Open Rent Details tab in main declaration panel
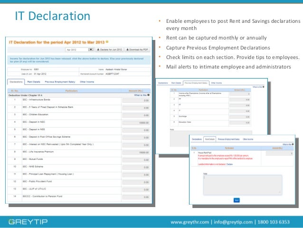 [x=34, y=82]
